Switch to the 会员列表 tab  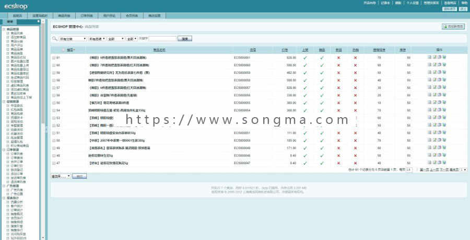[x=132, y=16]
